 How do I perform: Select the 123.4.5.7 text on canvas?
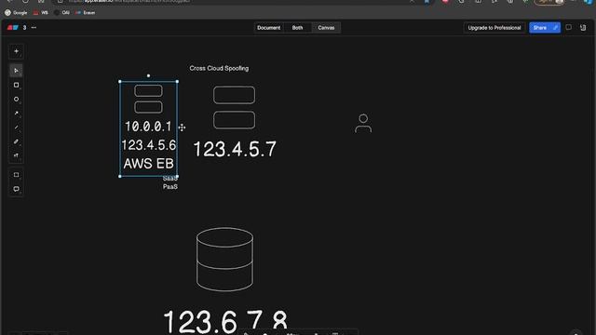(x=235, y=149)
